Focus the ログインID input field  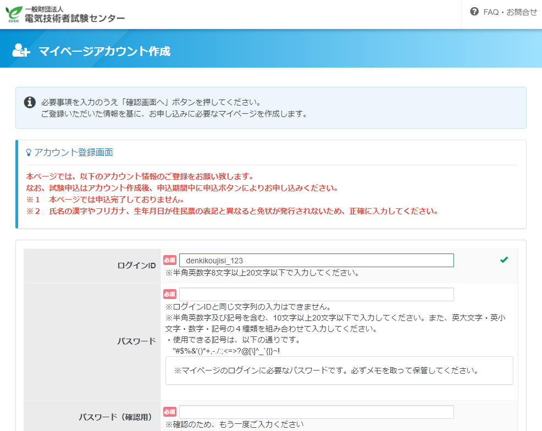(x=316, y=260)
